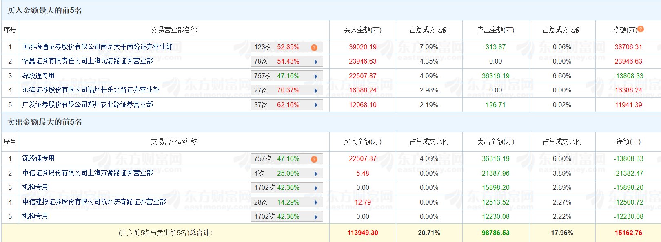Open 中信建投杭州庆春路证券营业部 link

(94, 202)
